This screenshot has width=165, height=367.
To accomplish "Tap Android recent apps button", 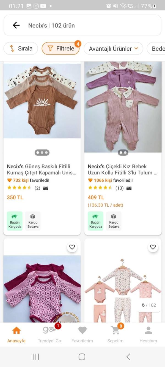I will pyautogui.click(x=36, y=357).
